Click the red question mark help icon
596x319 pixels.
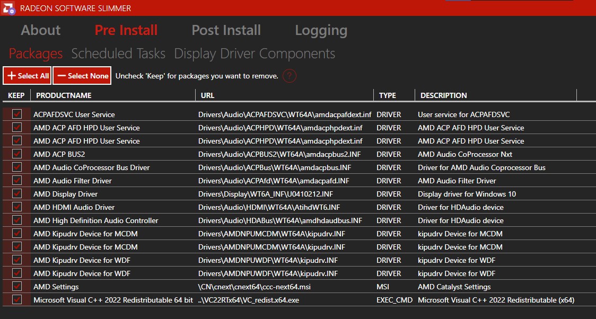[289, 76]
